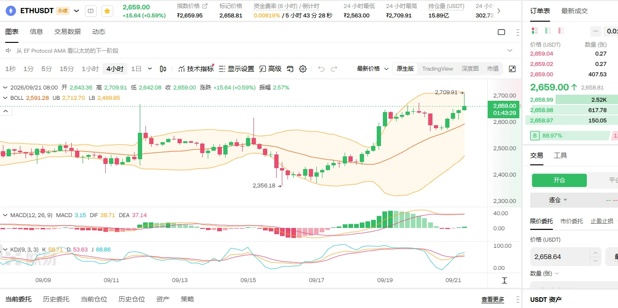Expand more ticker stats with right chevron
Image resolution: width=618 pixels, height=308 pixels.
(x=499, y=10)
